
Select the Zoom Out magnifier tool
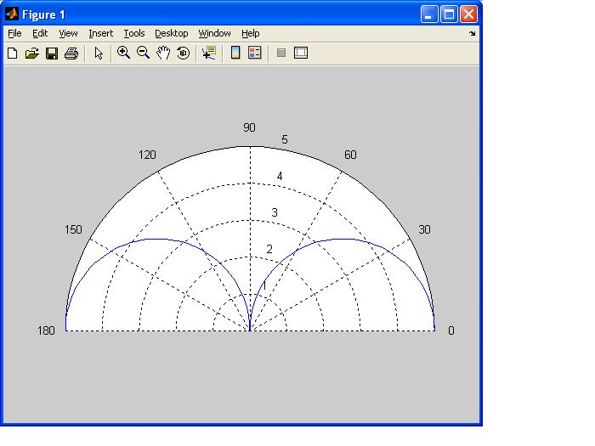[x=143, y=53]
